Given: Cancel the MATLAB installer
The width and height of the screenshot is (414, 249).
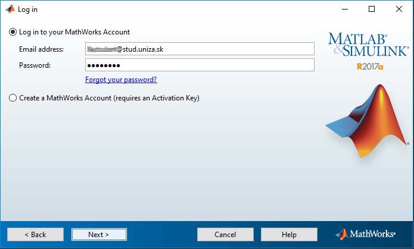Looking at the screenshot, I should coord(225,235).
